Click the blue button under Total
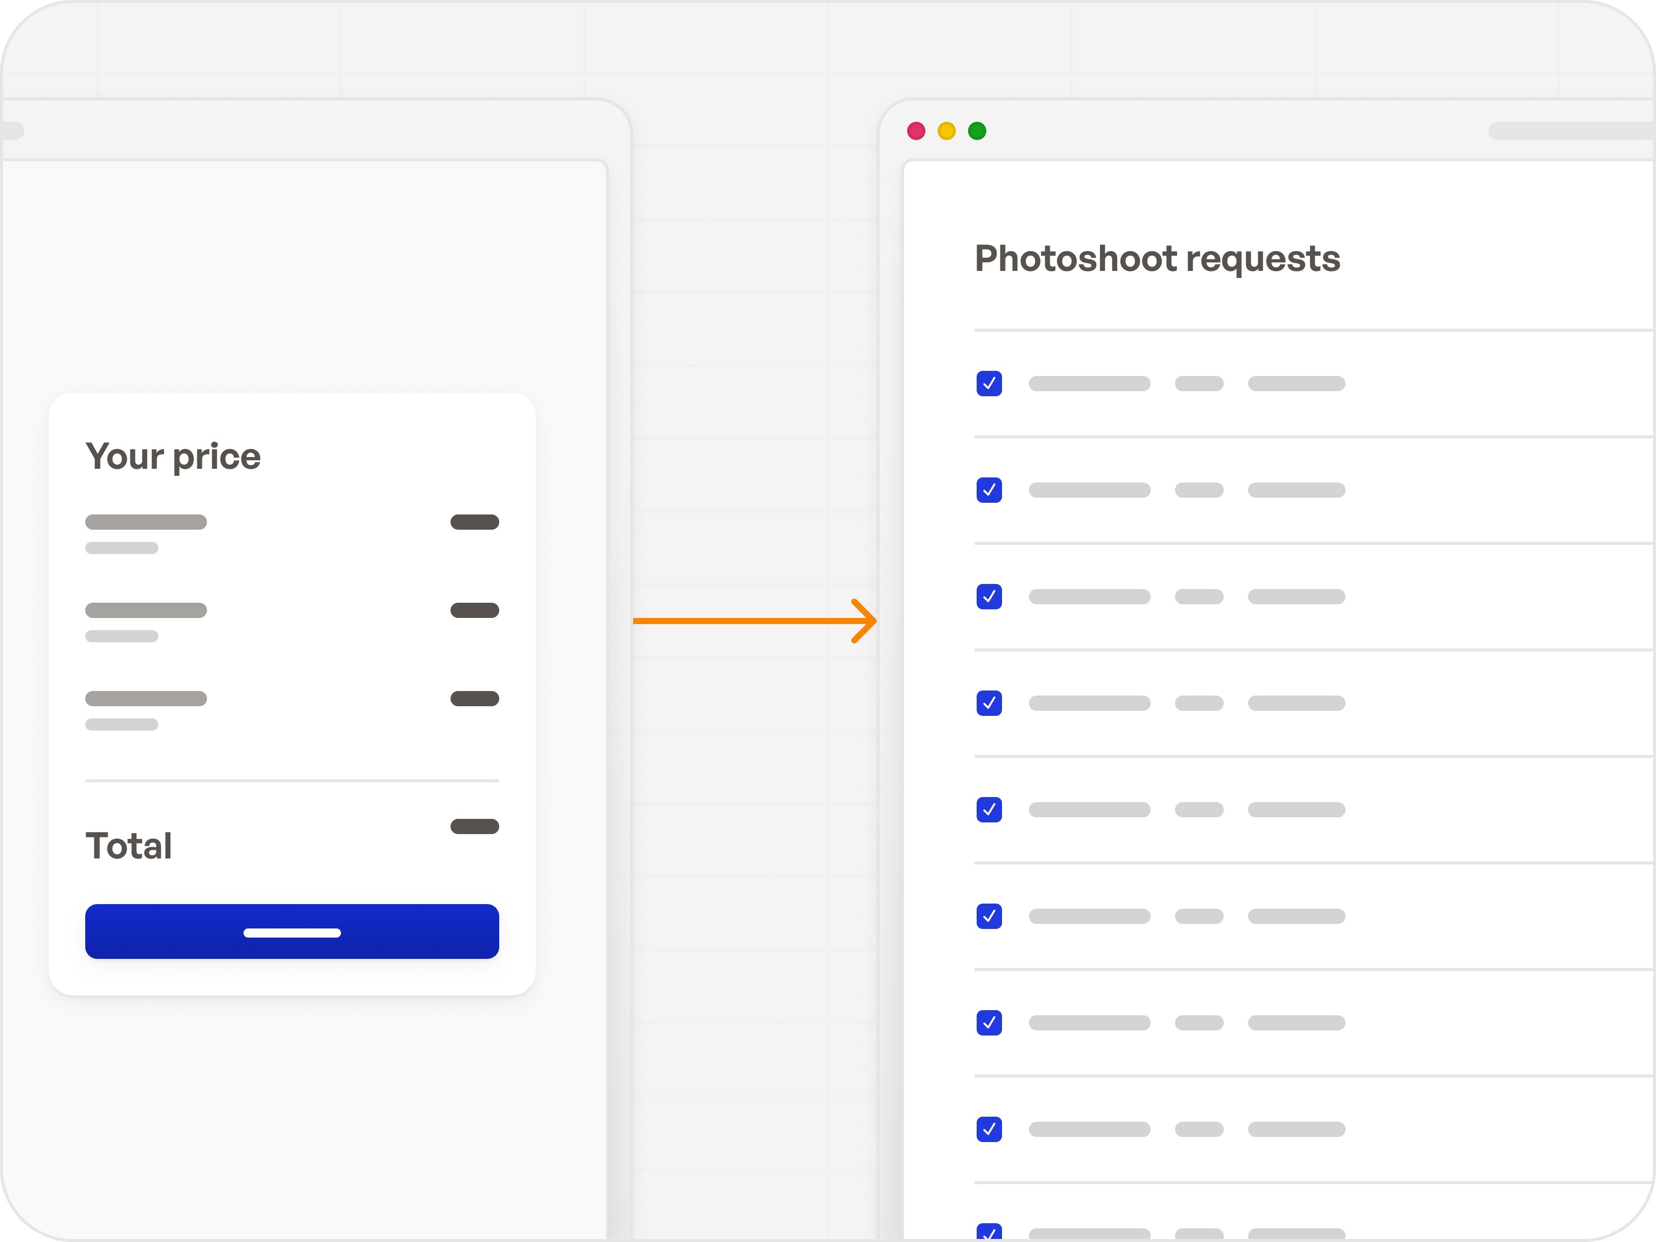 (292, 931)
